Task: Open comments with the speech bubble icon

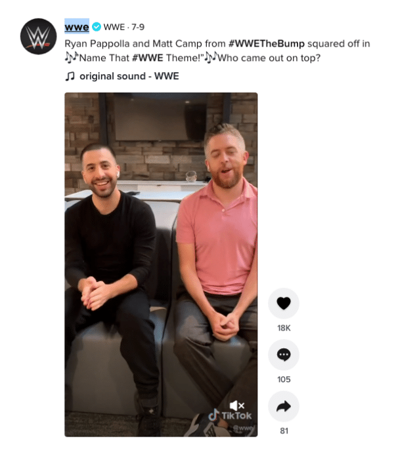Action: click(x=284, y=355)
